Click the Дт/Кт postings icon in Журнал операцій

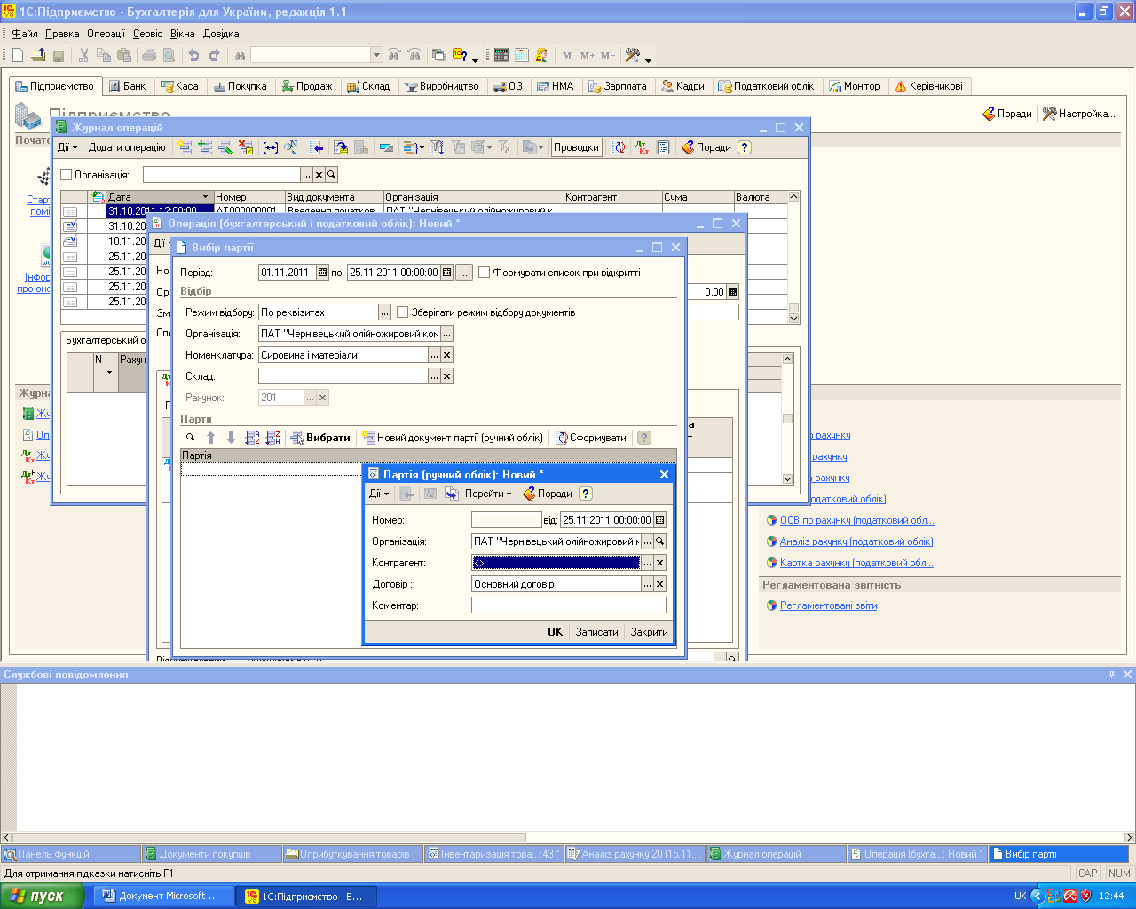642,147
